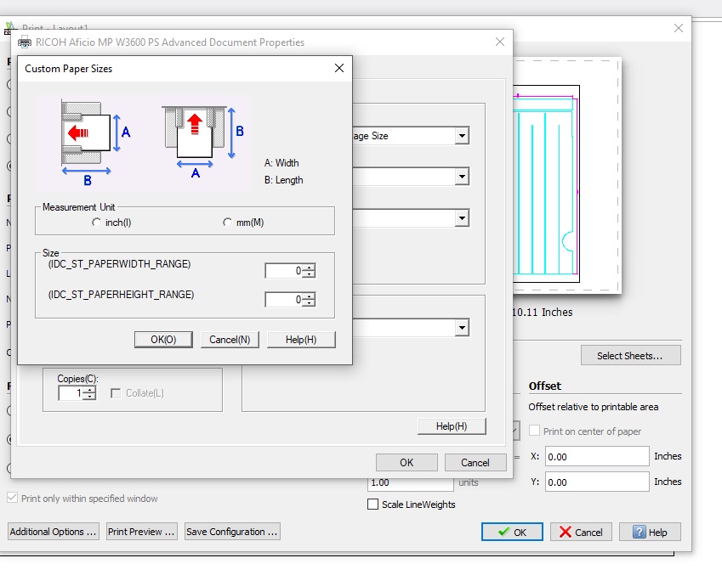
Task: Expand the Page Size dropdown
Action: tap(462, 136)
